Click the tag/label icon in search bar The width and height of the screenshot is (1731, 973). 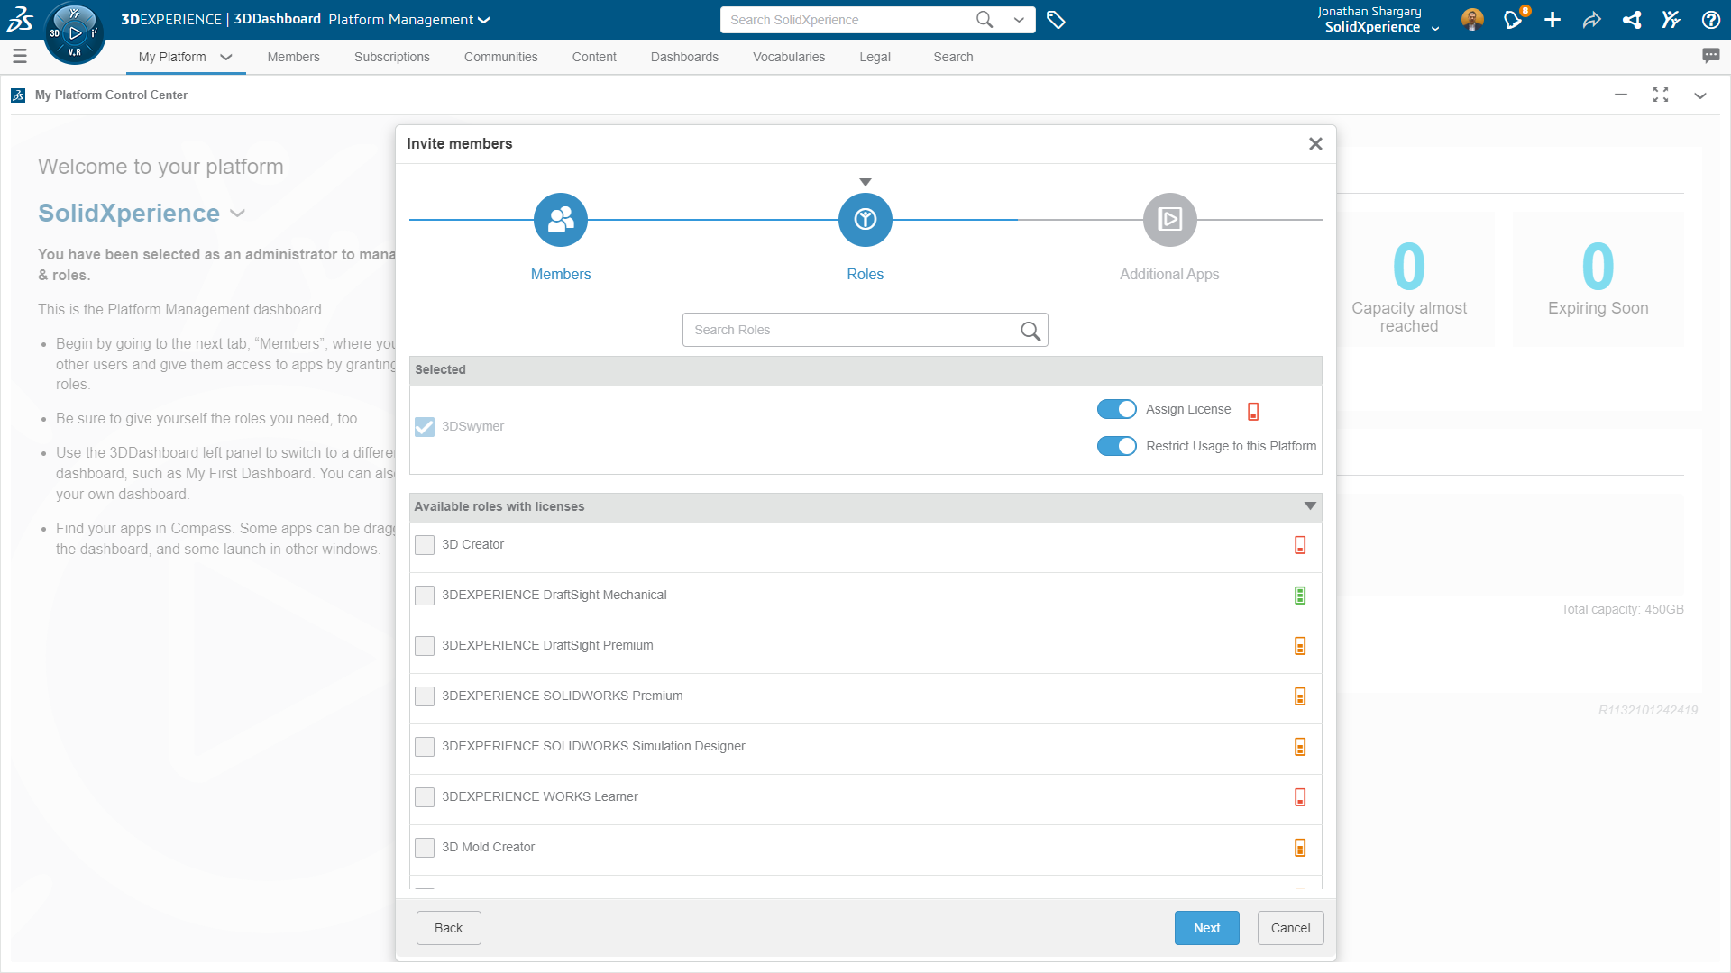click(x=1053, y=19)
